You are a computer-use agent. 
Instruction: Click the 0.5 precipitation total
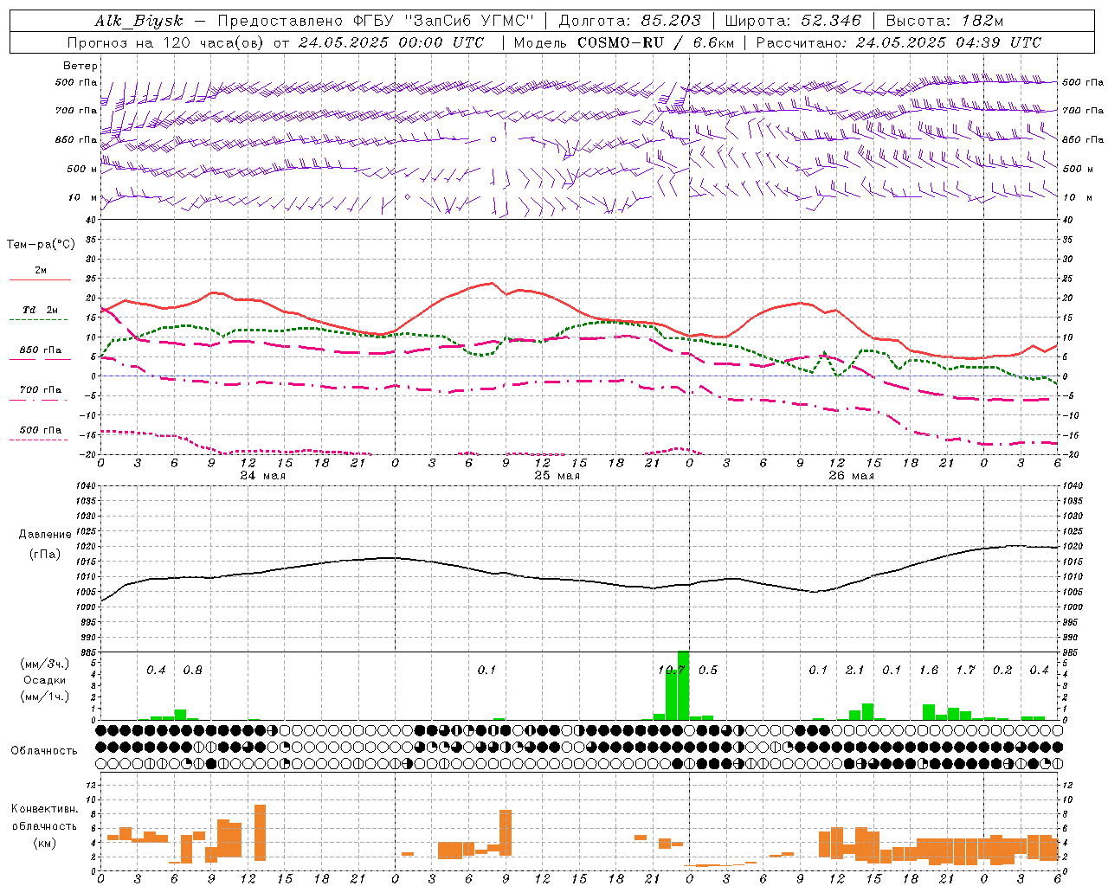pos(707,670)
